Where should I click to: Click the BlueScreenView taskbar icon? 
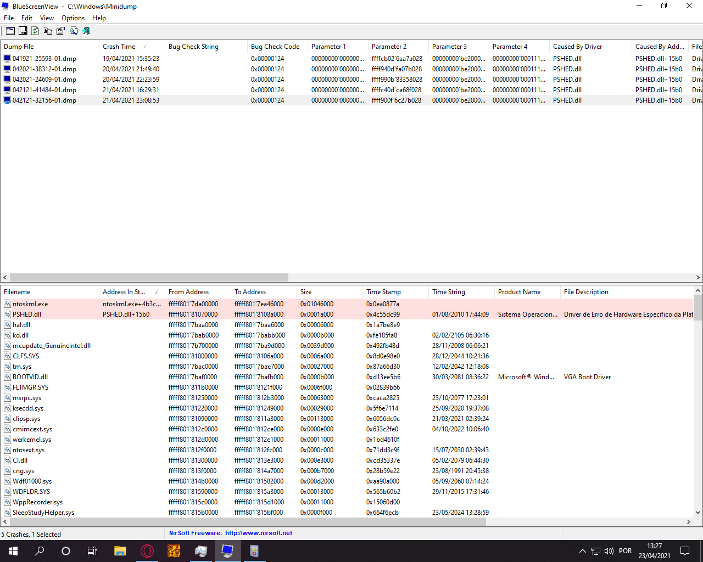pos(227,551)
